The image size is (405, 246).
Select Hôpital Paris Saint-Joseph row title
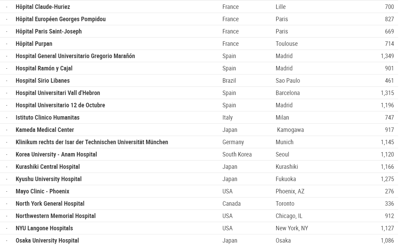click(x=49, y=31)
